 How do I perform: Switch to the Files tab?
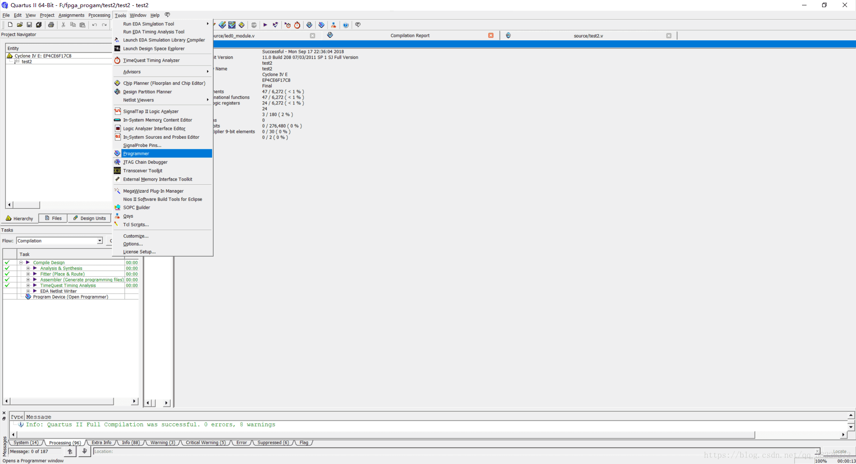53,218
